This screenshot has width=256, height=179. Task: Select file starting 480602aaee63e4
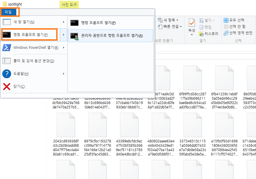161,134
